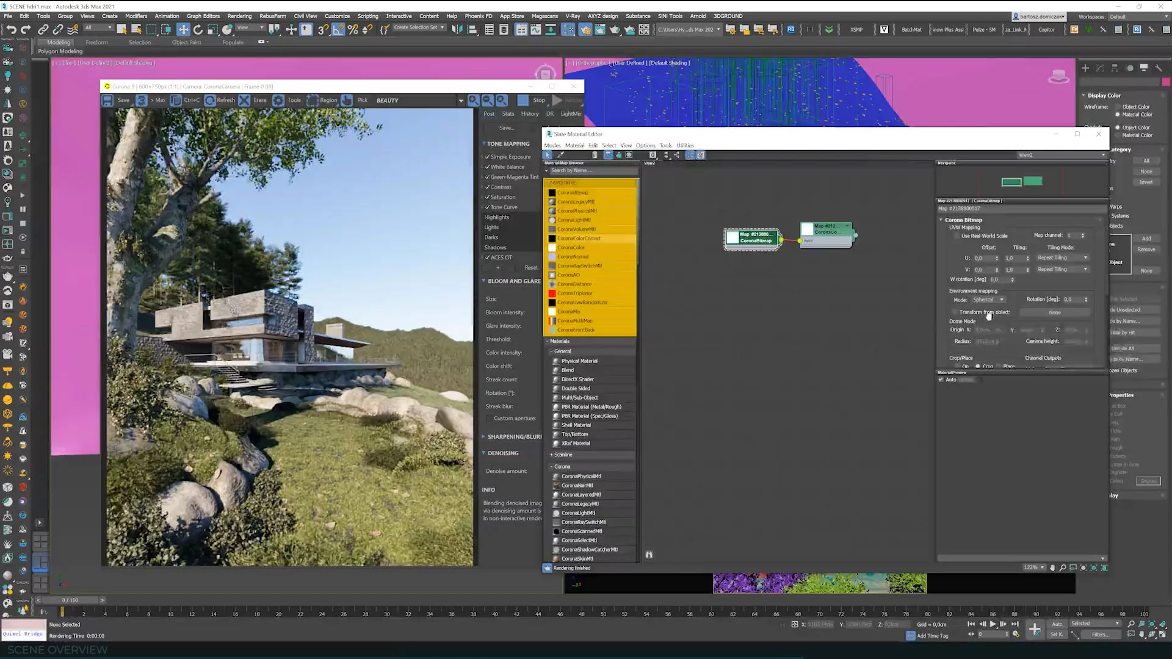Toggle the ACES OT checkbox
The width and height of the screenshot is (1172, 659).
point(487,257)
